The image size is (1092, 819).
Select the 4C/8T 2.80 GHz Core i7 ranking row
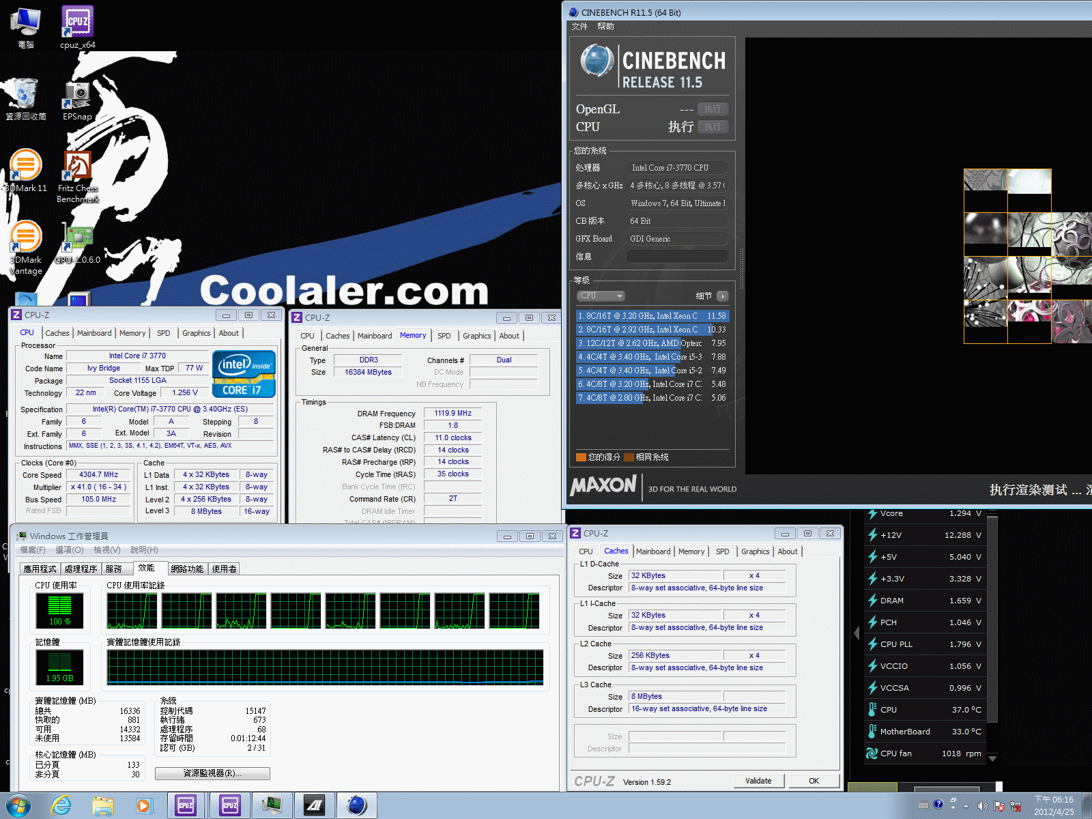pyautogui.click(x=652, y=398)
